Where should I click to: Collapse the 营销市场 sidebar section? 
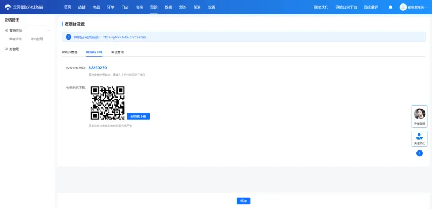click(x=49, y=30)
